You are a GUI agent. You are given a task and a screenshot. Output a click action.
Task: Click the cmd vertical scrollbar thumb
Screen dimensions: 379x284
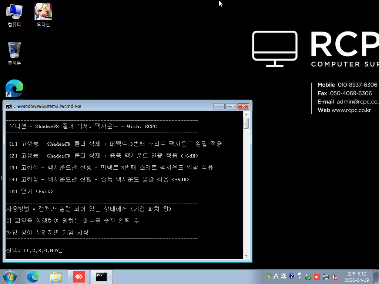[x=246, y=123]
